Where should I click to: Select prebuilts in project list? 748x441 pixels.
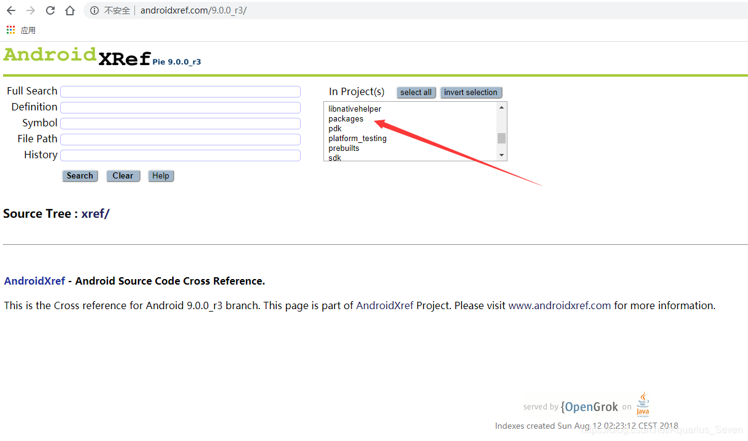pyautogui.click(x=344, y=148)
